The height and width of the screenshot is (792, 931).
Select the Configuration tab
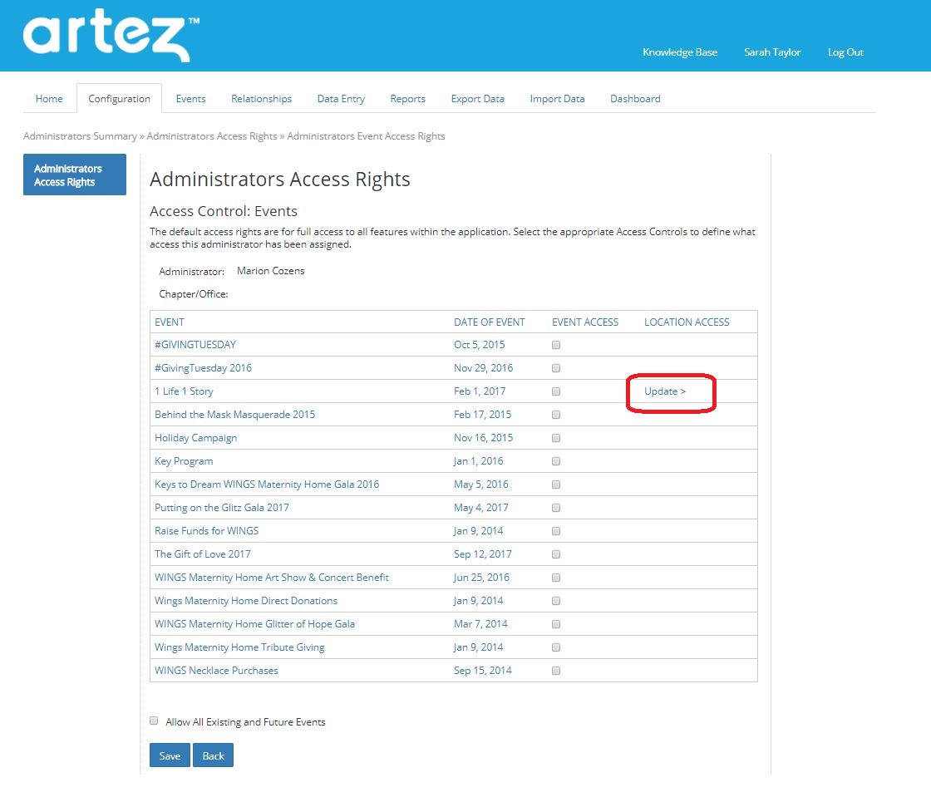[120, 99]
